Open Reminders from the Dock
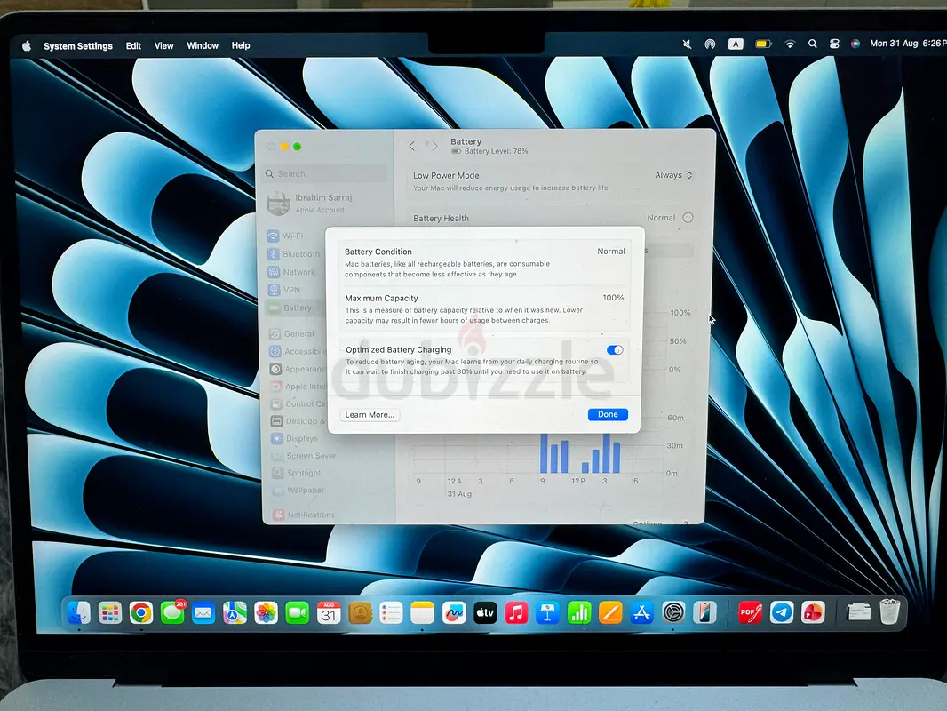 pos(391,613)
